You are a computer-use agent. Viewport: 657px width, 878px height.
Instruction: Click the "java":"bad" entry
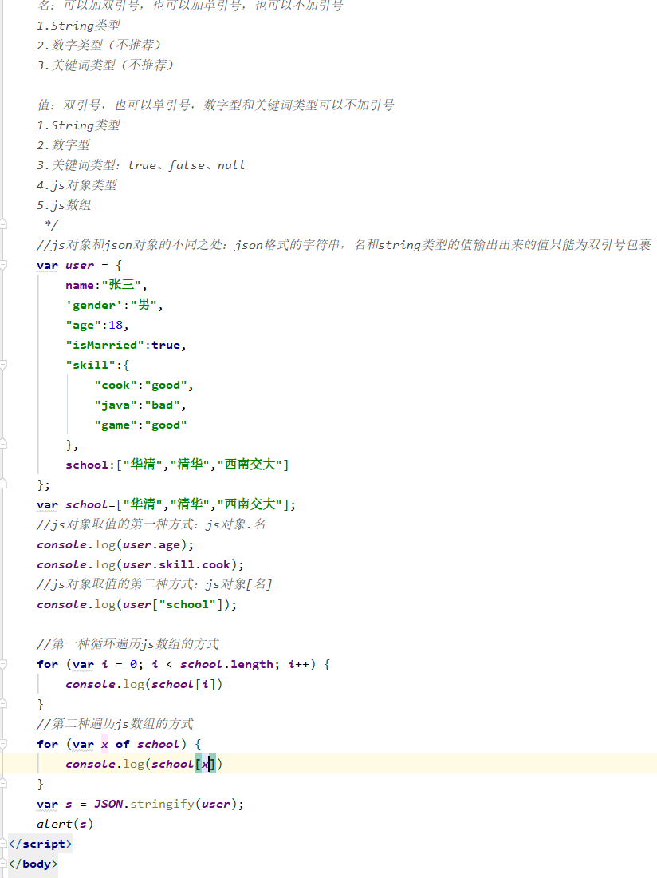point(140,405)
